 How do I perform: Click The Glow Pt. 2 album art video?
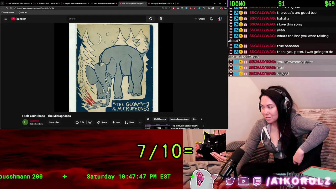(114, 67)
